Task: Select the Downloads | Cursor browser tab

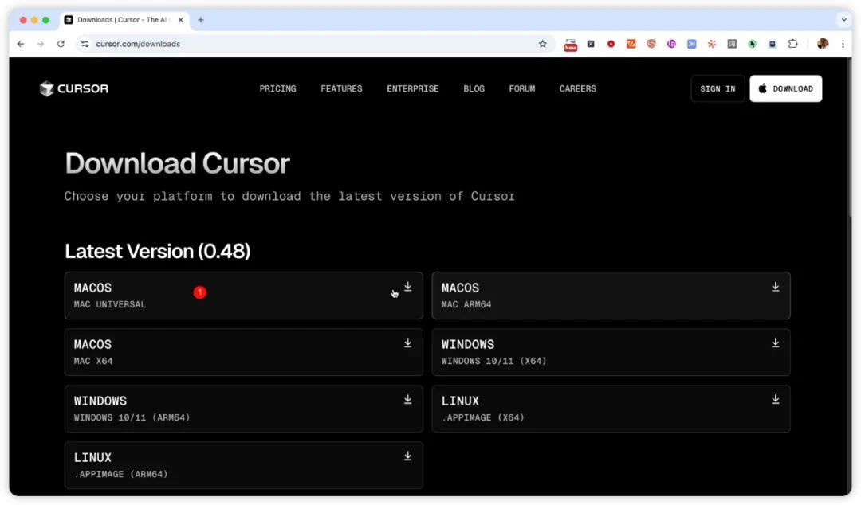Action: pos(124,20)
